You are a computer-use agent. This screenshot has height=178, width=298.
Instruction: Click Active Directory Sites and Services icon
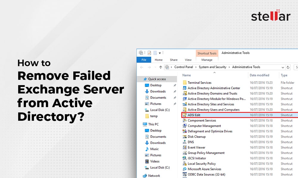coord(184,104)
